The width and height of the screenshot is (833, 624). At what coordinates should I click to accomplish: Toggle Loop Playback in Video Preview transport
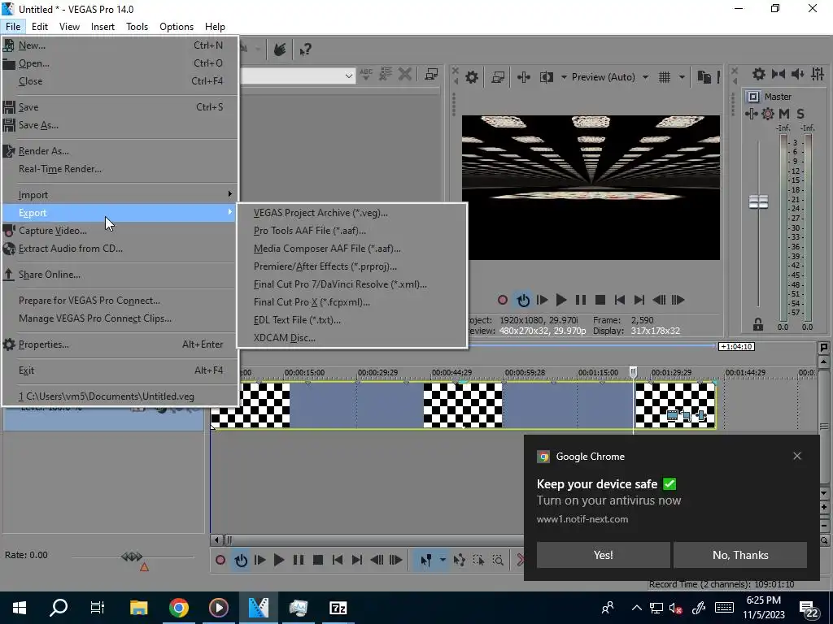(x=523, y=300)
